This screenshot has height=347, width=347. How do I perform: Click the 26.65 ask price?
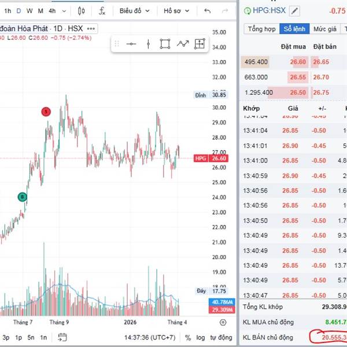coord(321,62)
